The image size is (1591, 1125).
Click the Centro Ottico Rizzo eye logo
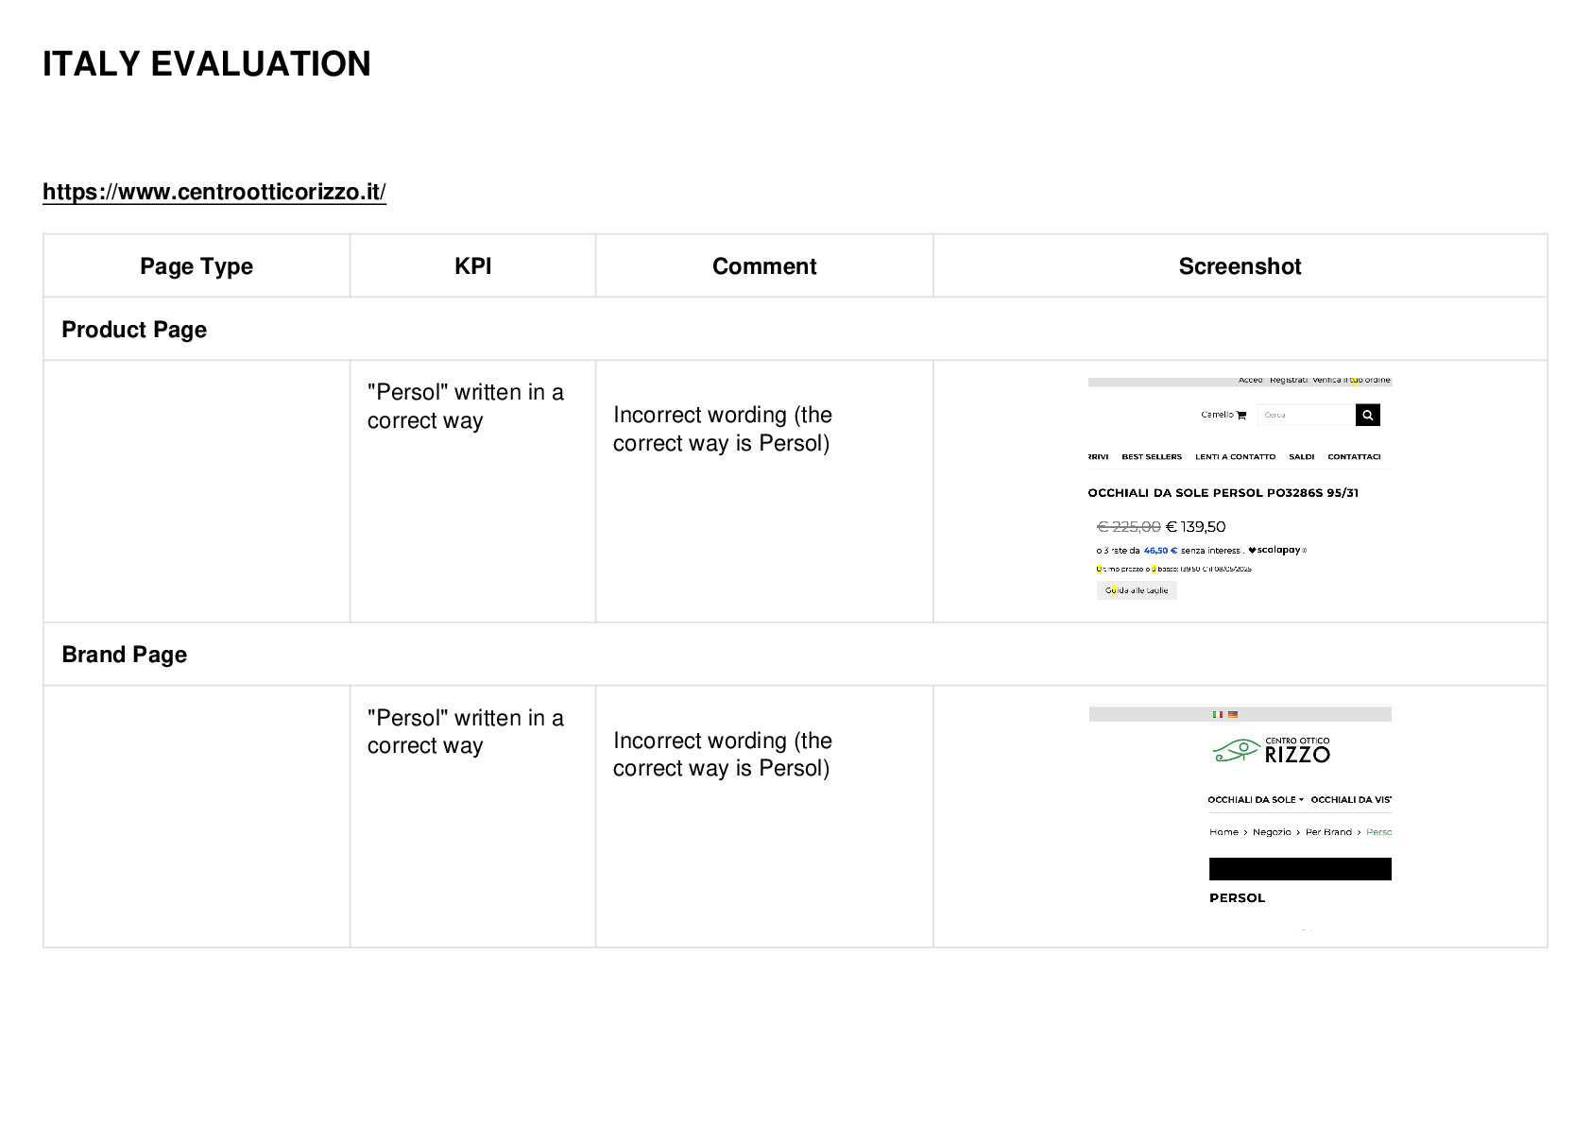tap(1272, 751)
